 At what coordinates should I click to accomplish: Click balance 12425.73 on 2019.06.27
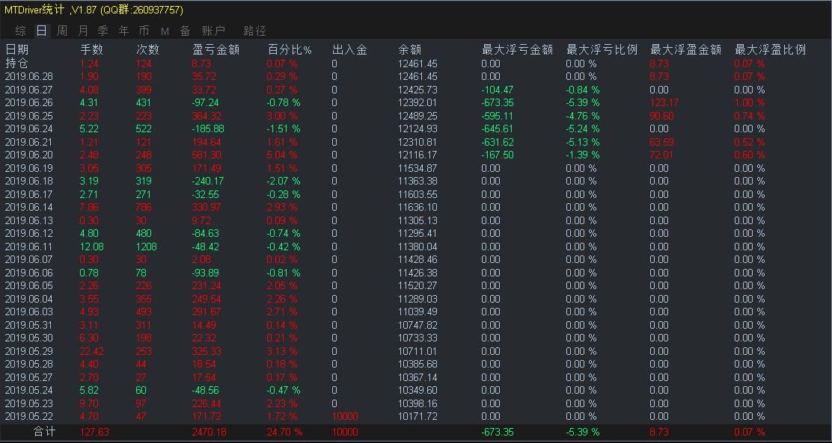(x=417, y=90)
